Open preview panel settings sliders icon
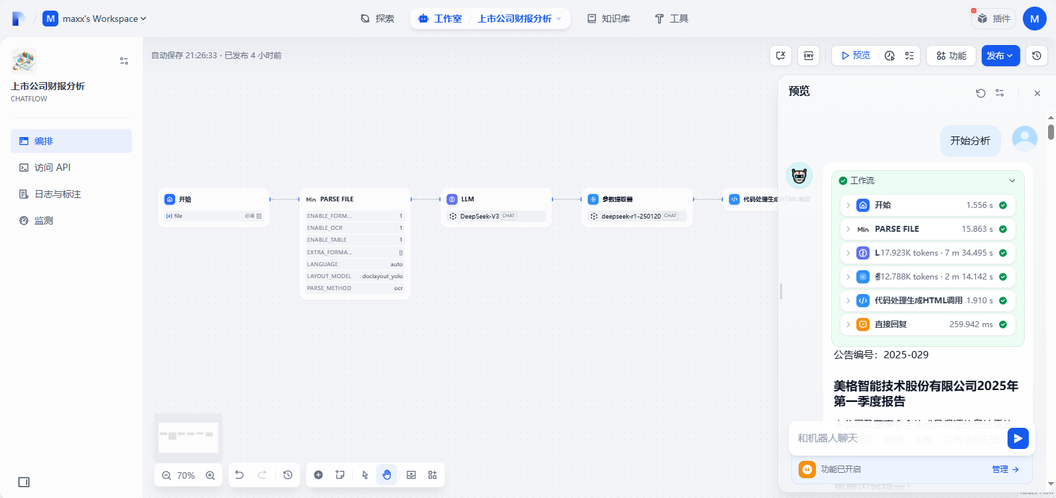The image size is (1056, 498). click(x=1000, y=93)
